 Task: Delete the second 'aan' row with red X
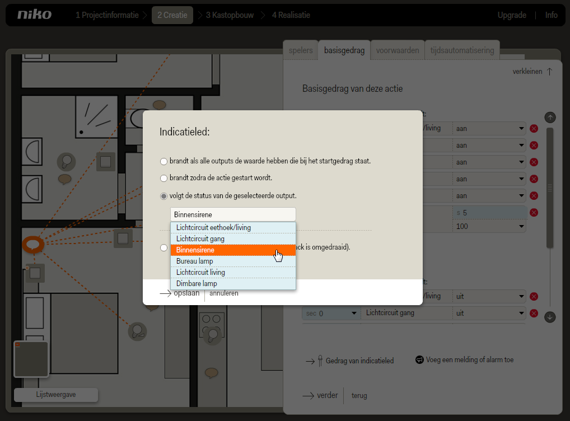point(534,146)
